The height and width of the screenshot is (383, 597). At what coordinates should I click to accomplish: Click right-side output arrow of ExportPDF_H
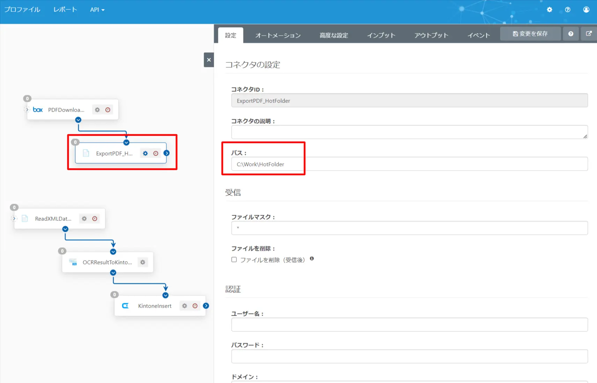pos(167,153)
